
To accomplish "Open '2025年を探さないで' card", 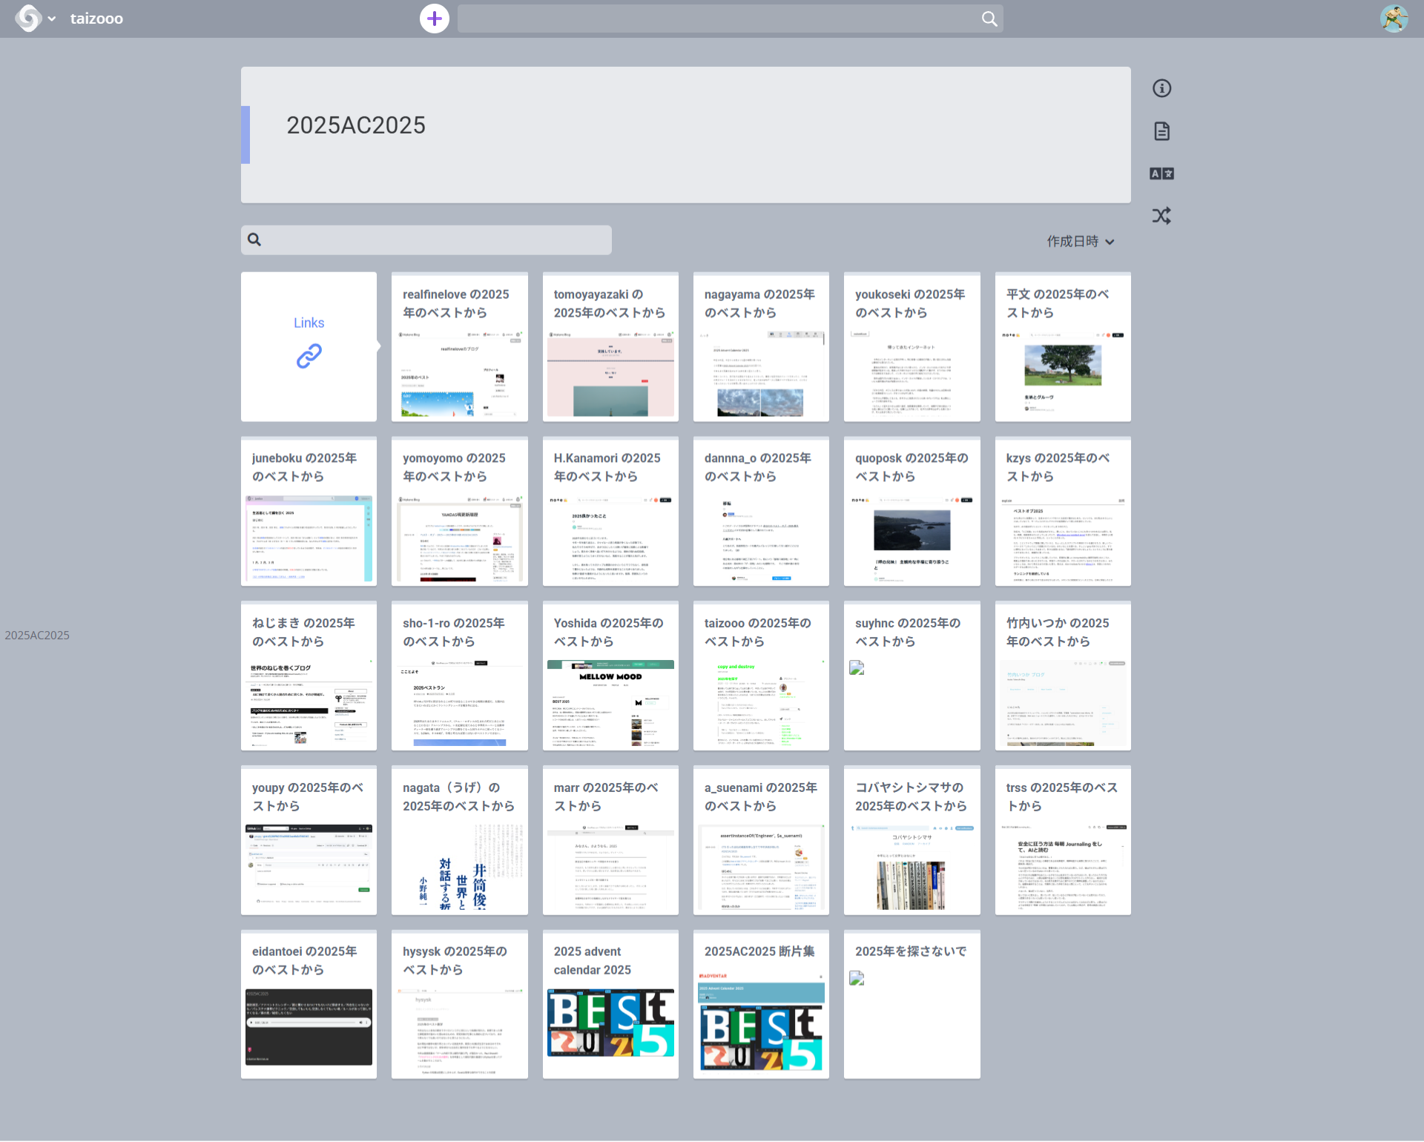I will click(x=912, y=1005).
